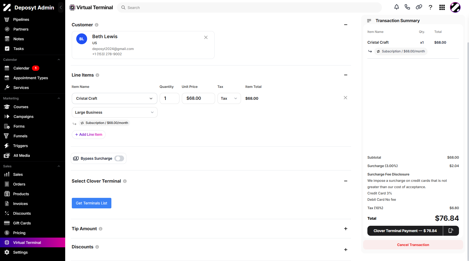Screen dimensions: 469x261
Task: Click the Unit Price field
Action: pos(198,98)
